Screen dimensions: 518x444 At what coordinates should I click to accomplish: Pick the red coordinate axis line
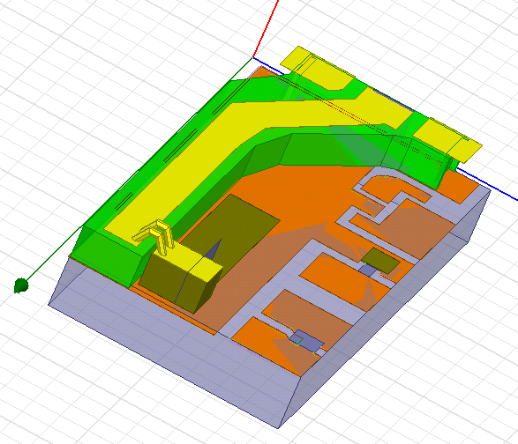[266, 29]
